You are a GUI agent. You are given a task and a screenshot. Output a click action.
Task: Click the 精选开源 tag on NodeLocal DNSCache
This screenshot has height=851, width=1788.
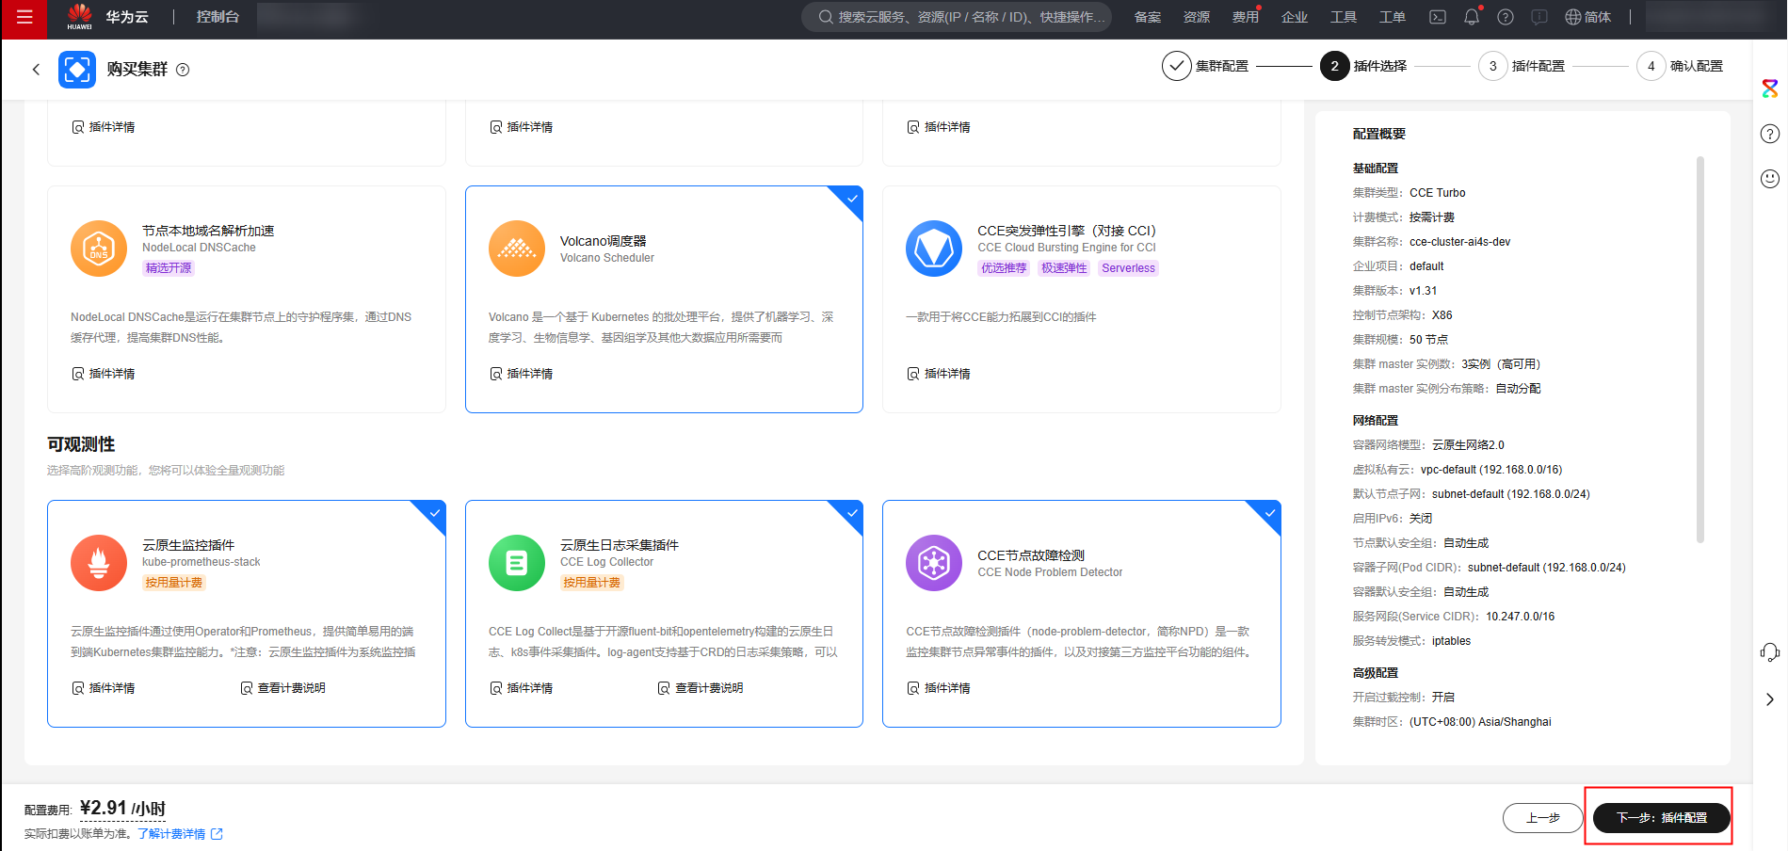(x=169, y=268)
